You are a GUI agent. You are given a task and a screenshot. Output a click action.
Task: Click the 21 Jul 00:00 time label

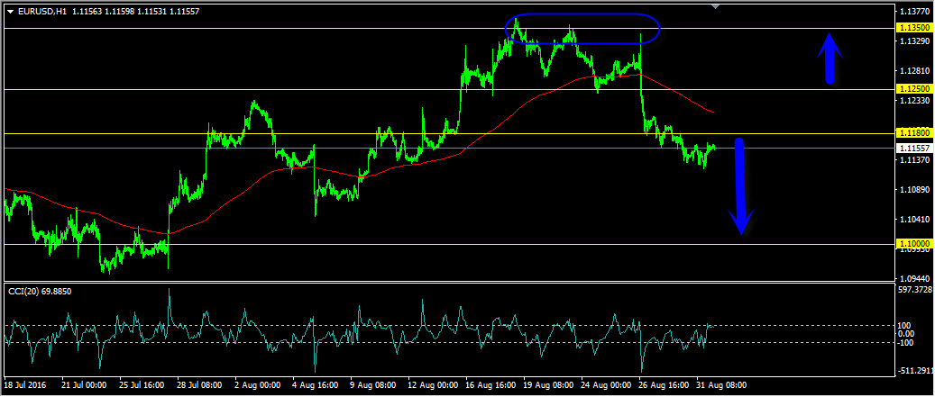click(x=84, y=385)
